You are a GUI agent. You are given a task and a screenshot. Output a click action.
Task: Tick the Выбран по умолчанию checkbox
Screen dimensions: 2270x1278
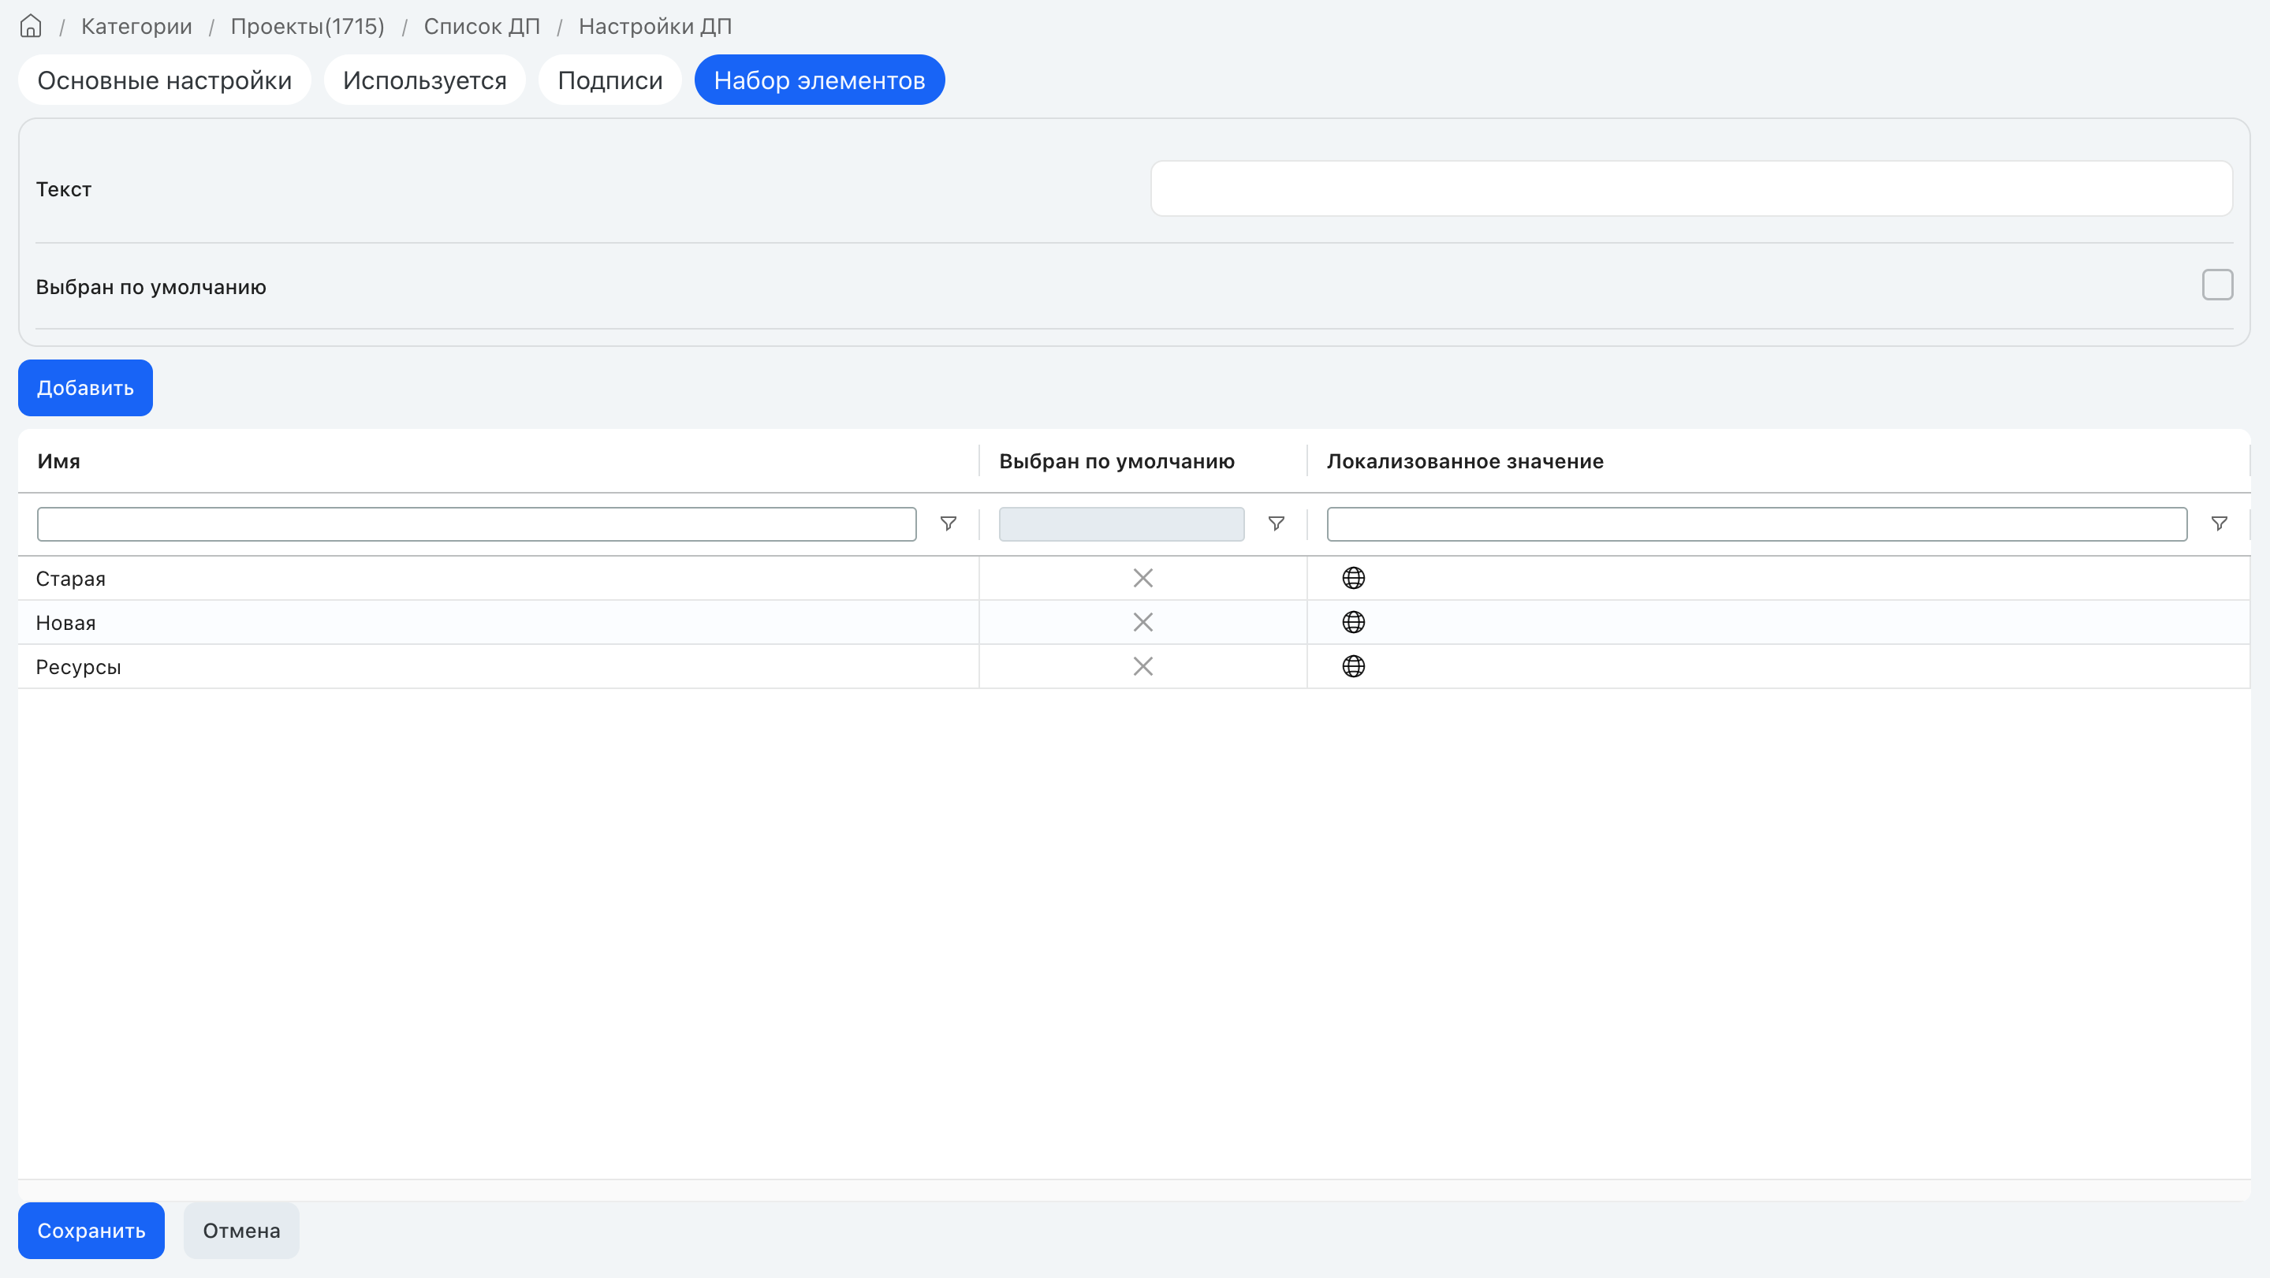2217,285
